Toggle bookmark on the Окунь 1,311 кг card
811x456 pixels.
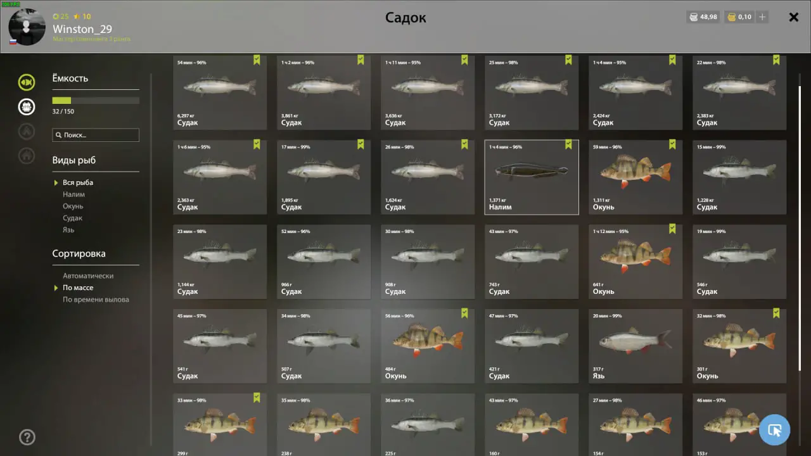(672, 144)
